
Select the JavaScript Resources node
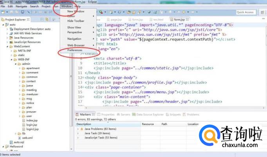click(27, 42)
